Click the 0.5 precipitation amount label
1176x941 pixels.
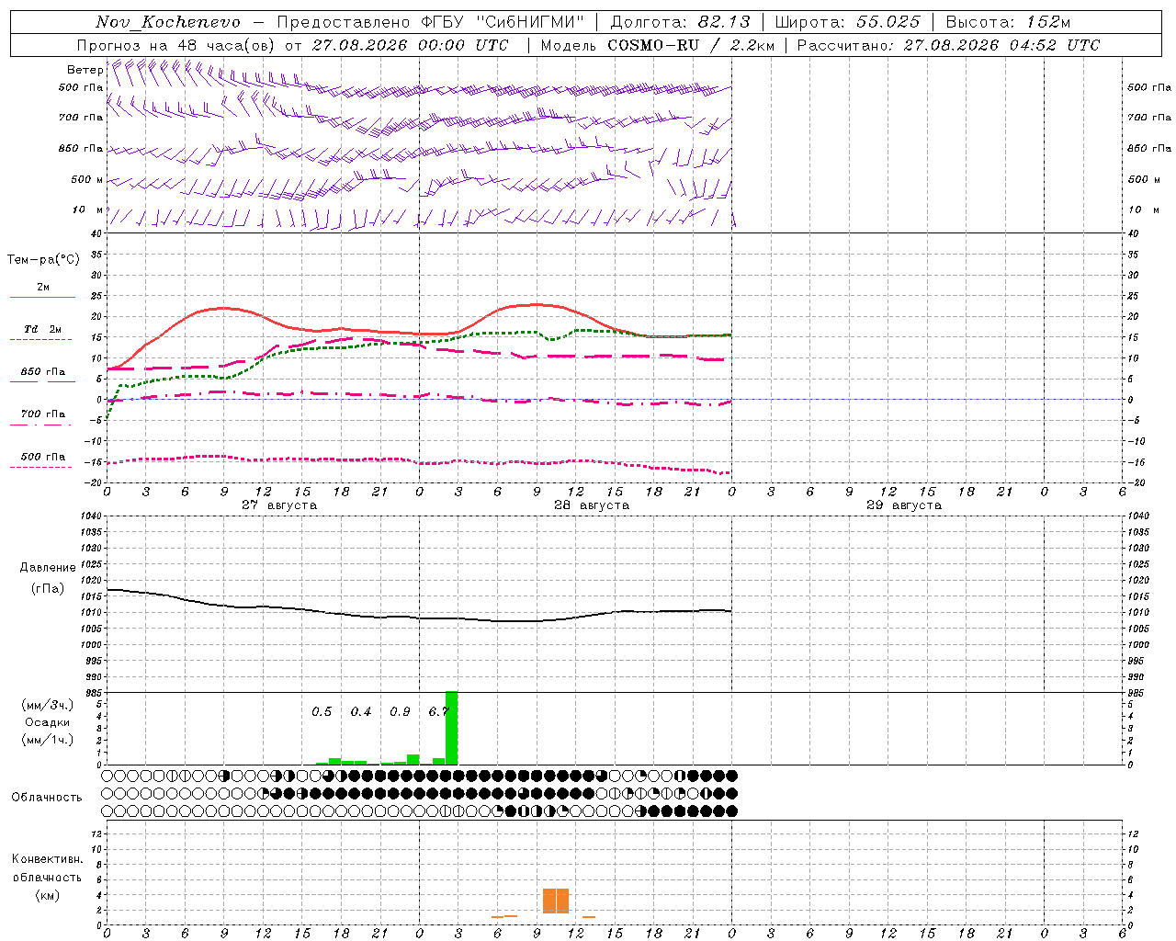(322, 712)
